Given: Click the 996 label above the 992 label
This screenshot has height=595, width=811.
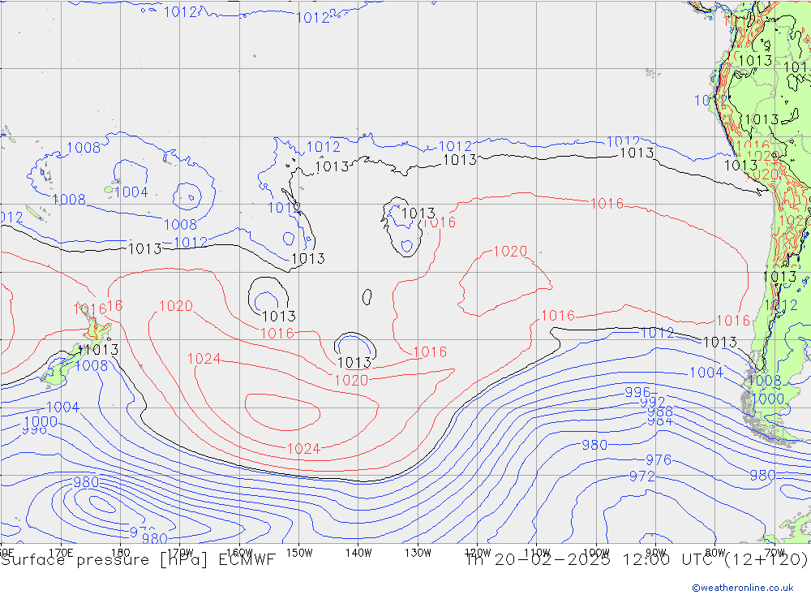Looking at the screenshot, I should (637, 392).
